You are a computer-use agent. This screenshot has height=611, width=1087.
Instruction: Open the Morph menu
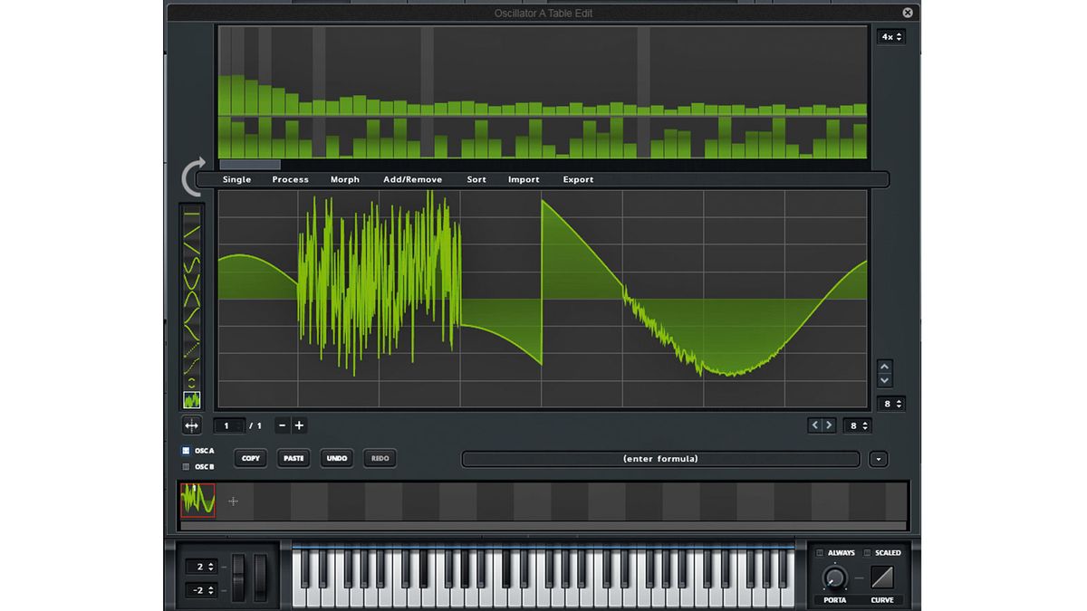coord(345,179)
